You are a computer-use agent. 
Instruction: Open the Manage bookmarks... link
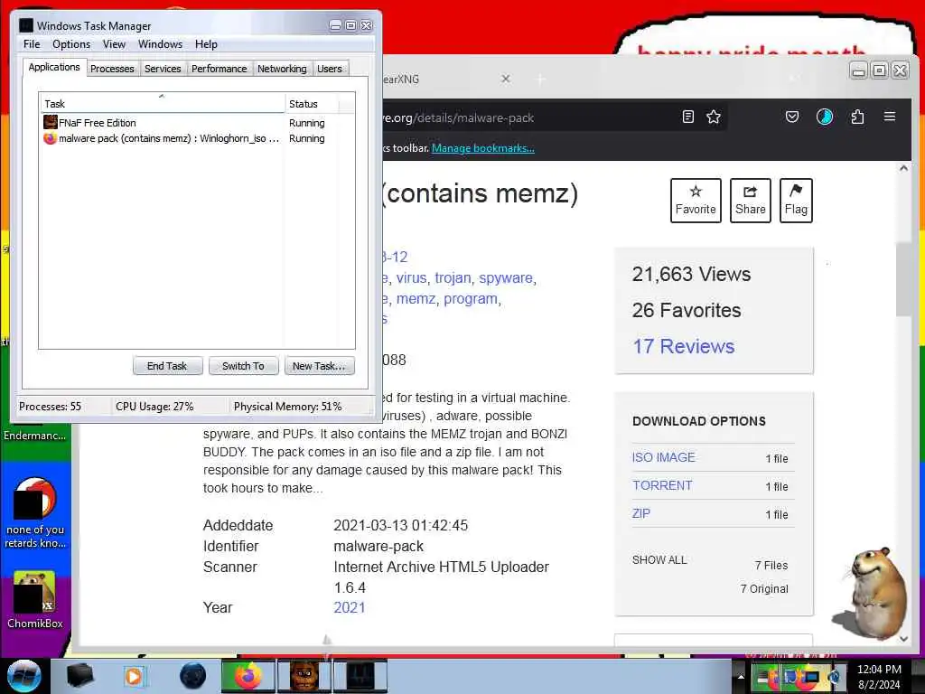click(483, 148)
